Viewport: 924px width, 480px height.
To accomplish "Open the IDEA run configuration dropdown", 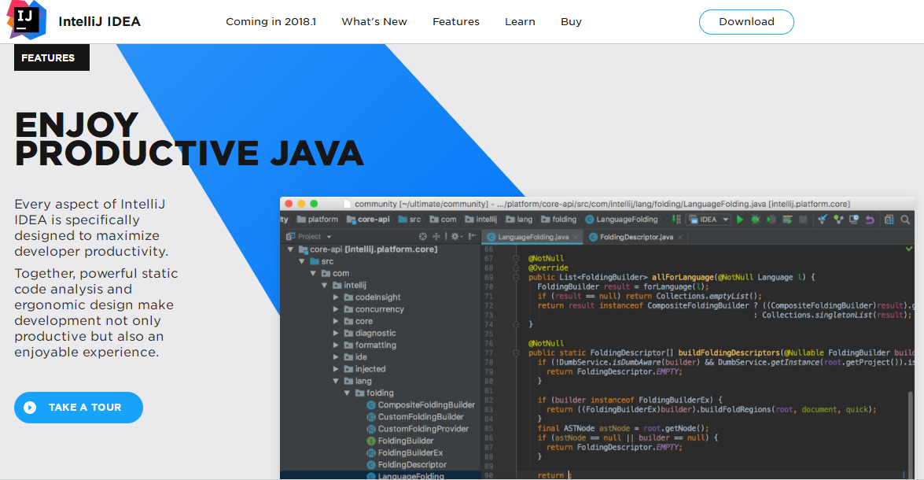I will tap(709, 220).
